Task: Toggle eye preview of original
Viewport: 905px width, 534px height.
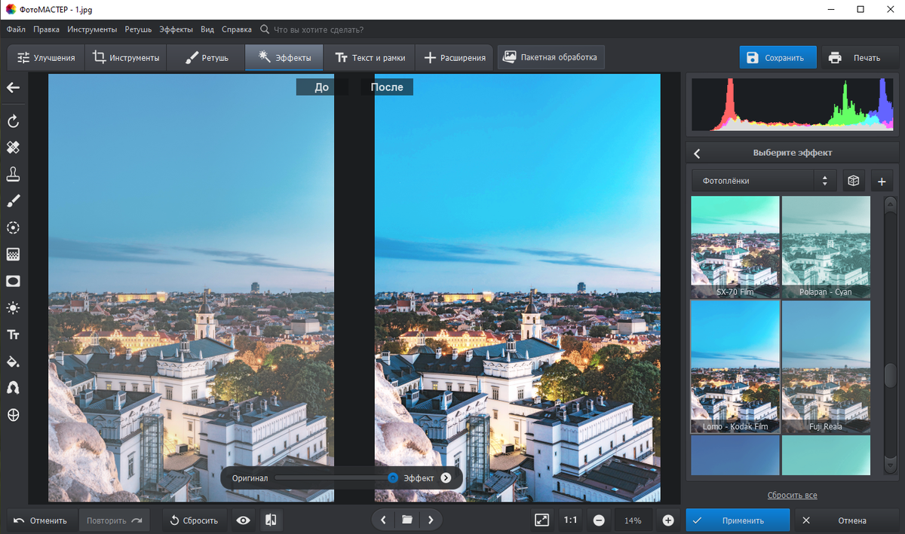Action: click(243, 520)
